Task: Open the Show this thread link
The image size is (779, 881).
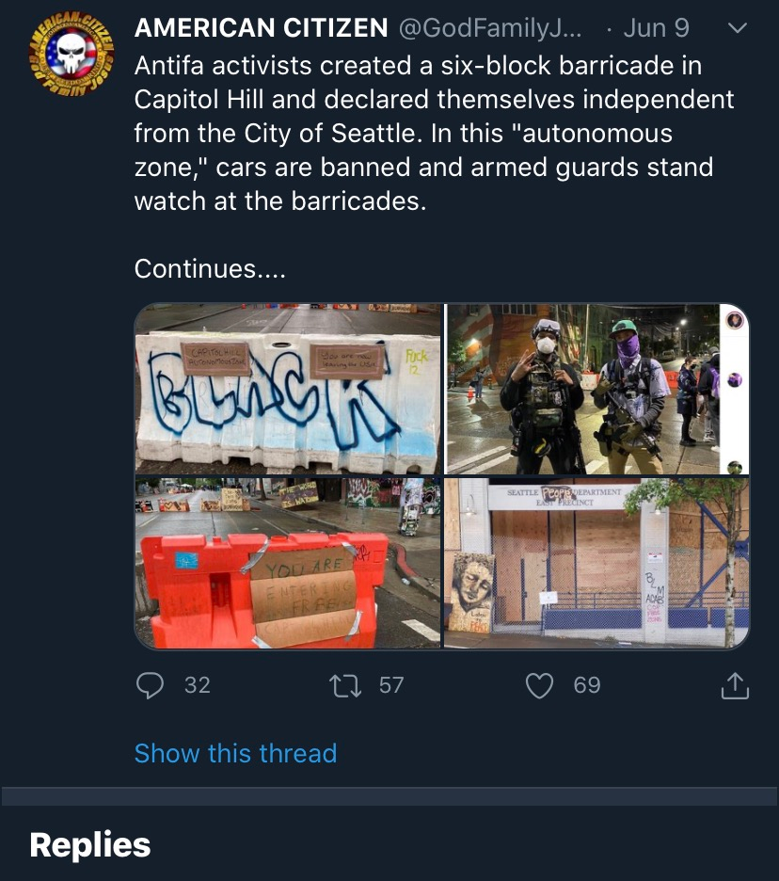Action: point(235,753)
